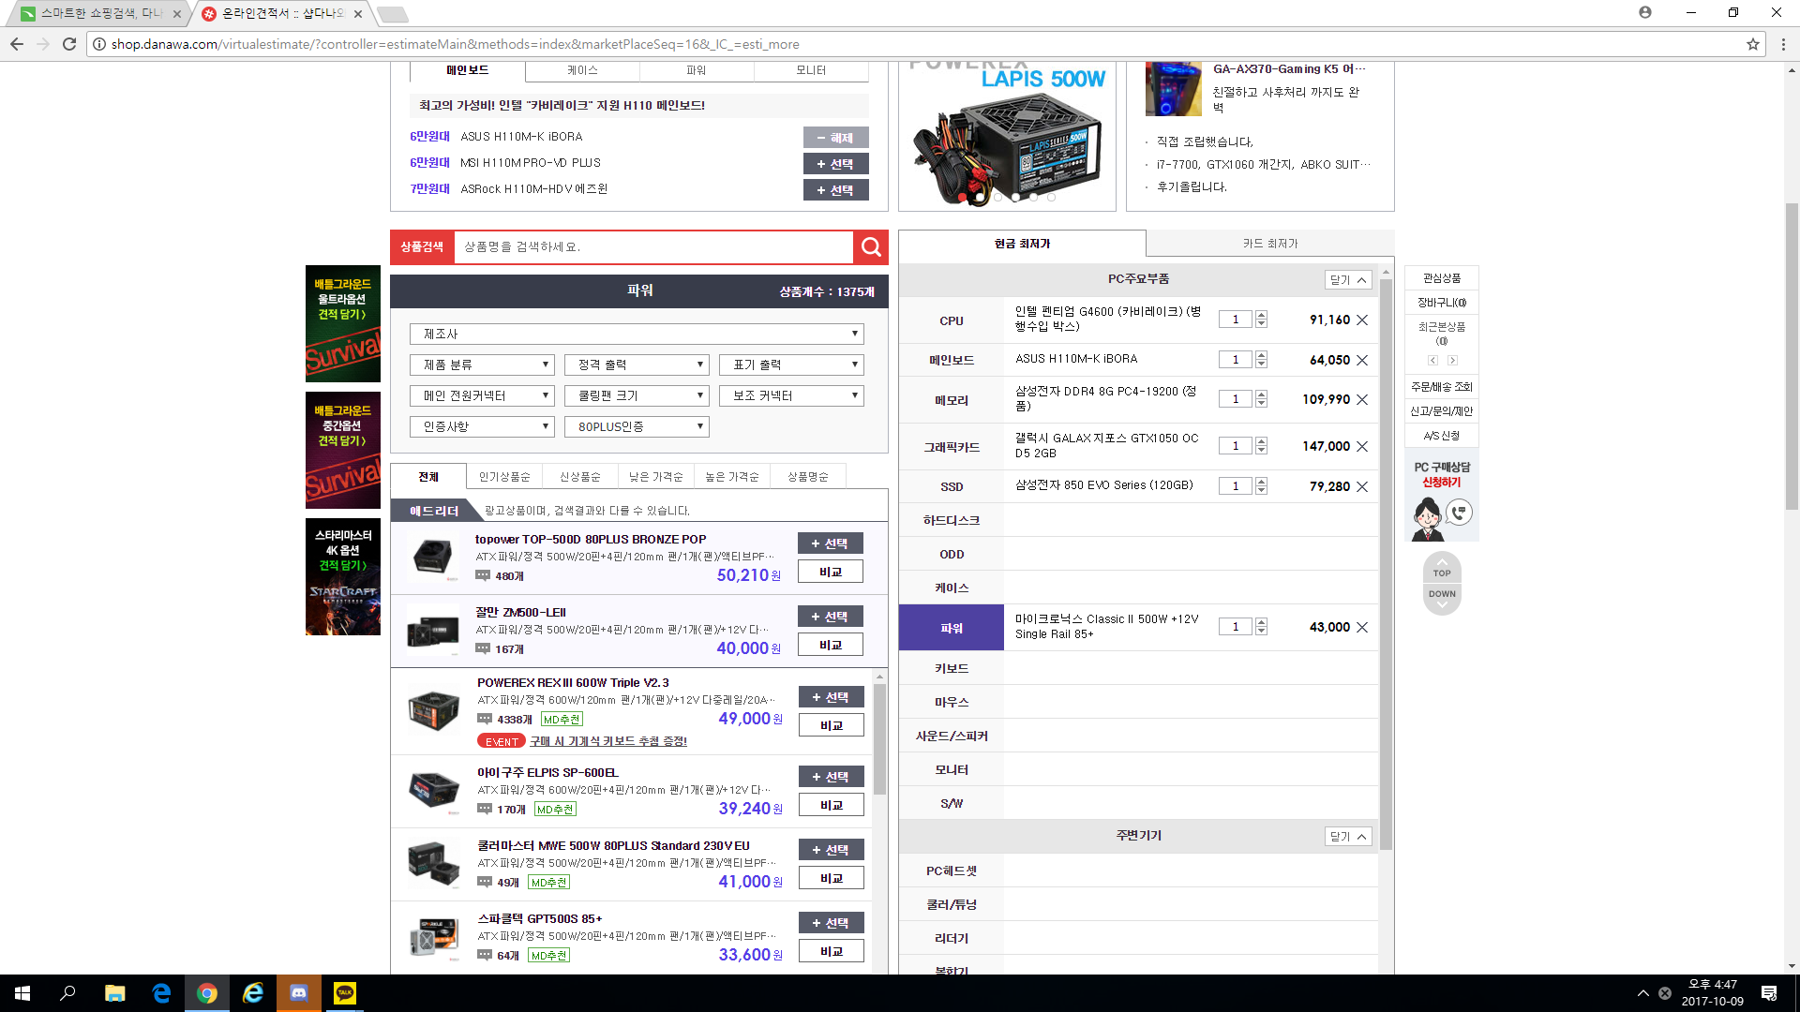Launch Microsoft Edge from the taskbar
The image size is (1800, 1012).
pyautogui.click(x=161, y=993)
